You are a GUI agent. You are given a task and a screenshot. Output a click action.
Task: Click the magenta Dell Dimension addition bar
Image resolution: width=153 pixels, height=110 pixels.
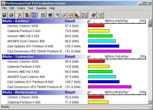pos(110,51)
